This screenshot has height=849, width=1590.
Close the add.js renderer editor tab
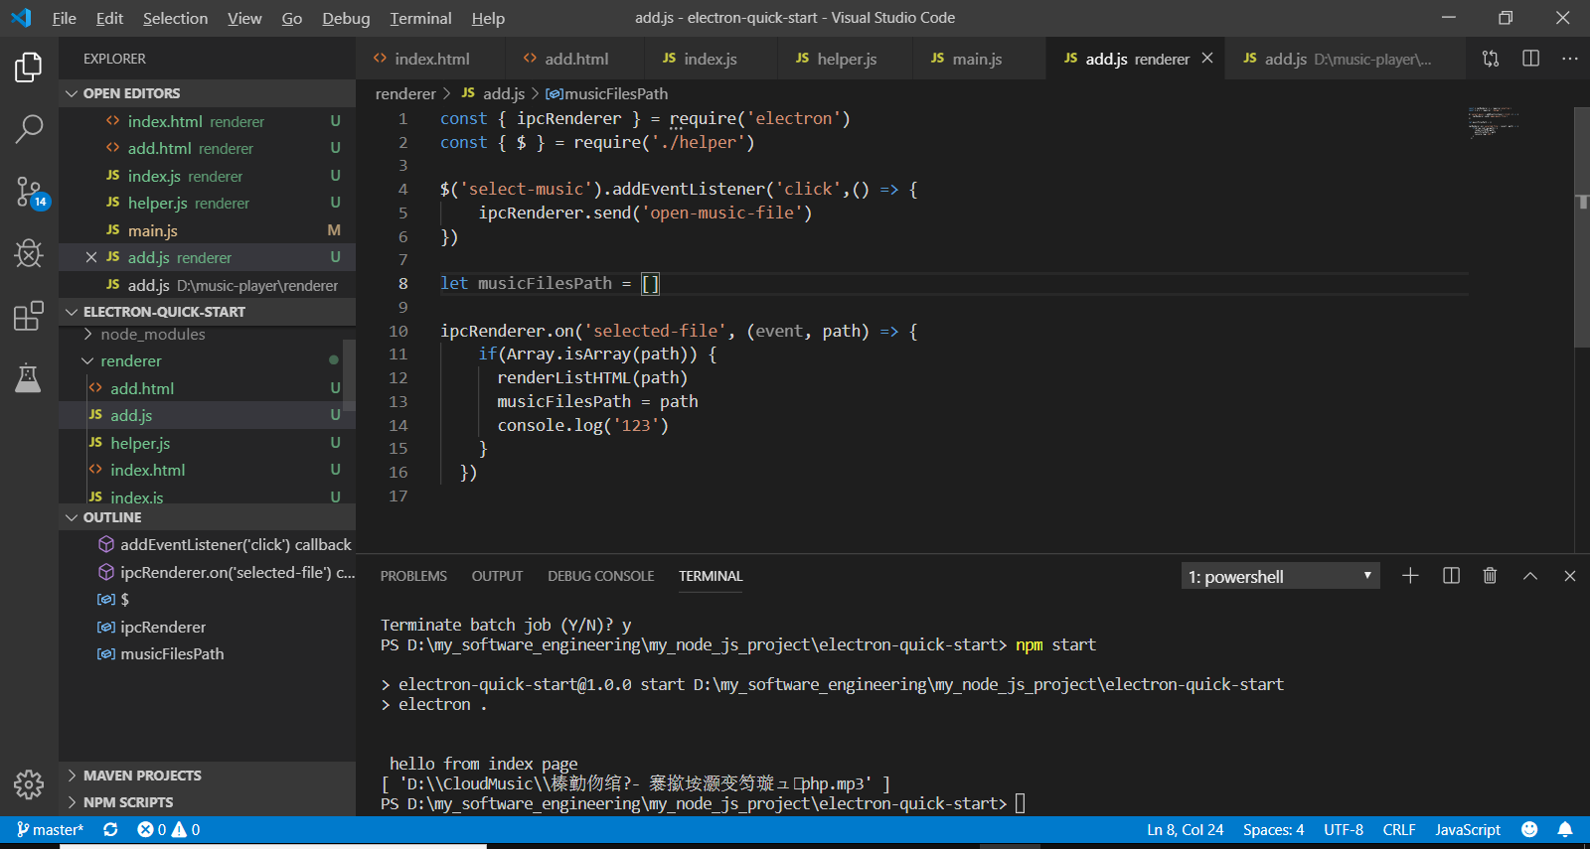point(1207,59)
